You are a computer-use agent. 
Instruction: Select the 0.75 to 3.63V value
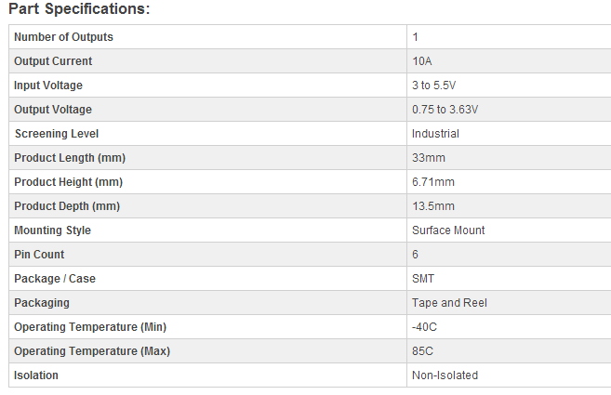click(x=445, y=110)
